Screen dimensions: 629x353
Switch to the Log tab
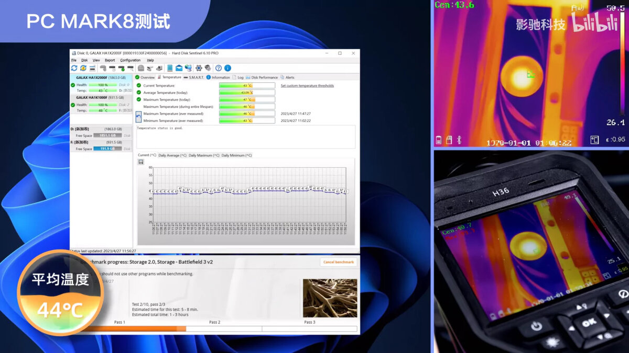[238, 77]
